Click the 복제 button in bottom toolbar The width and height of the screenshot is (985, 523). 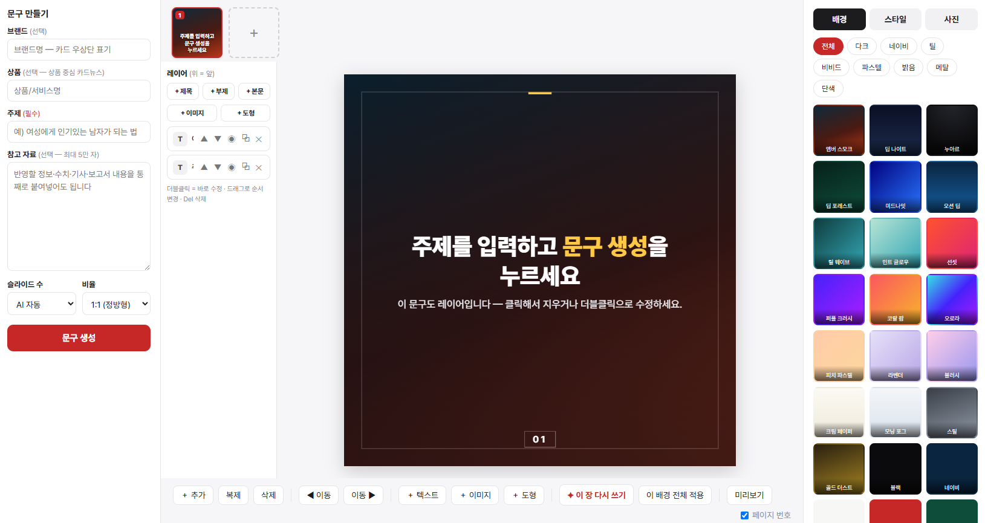pyautogui.click(x=233, y=495)
